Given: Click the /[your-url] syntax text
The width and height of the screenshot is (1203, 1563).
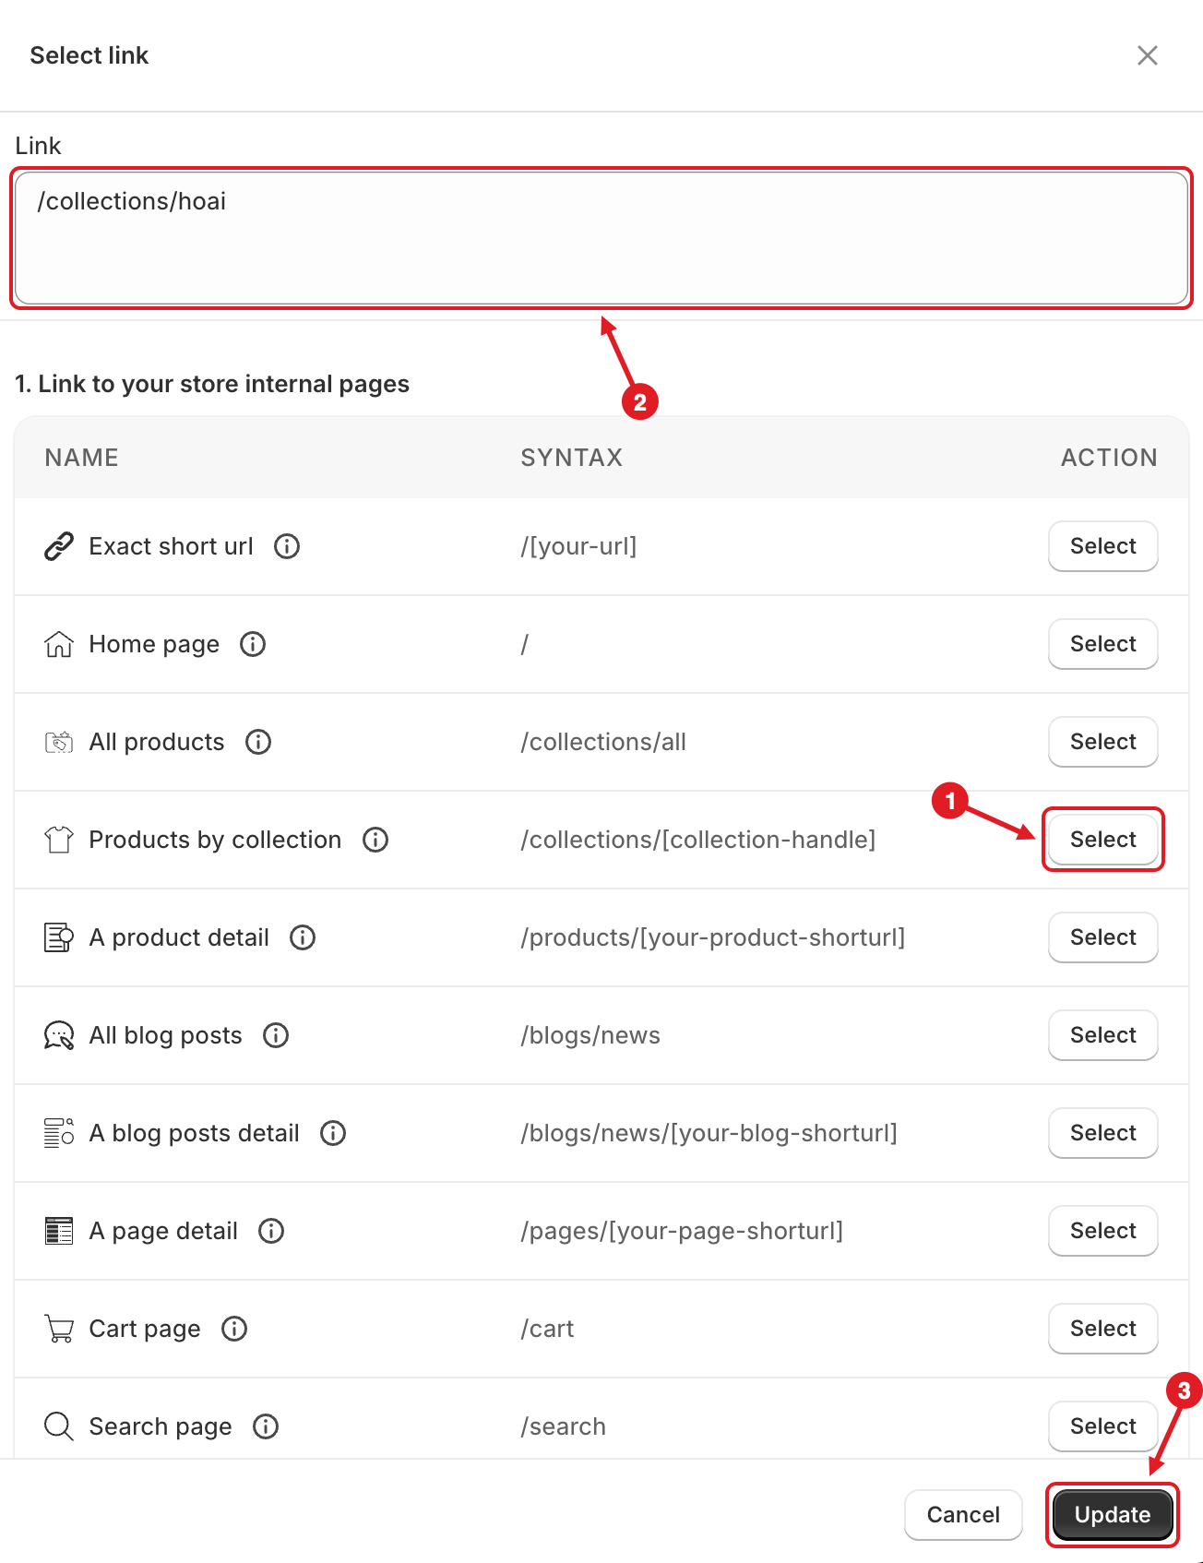Looking at the screenshot, I should click(x=578, y=546).
